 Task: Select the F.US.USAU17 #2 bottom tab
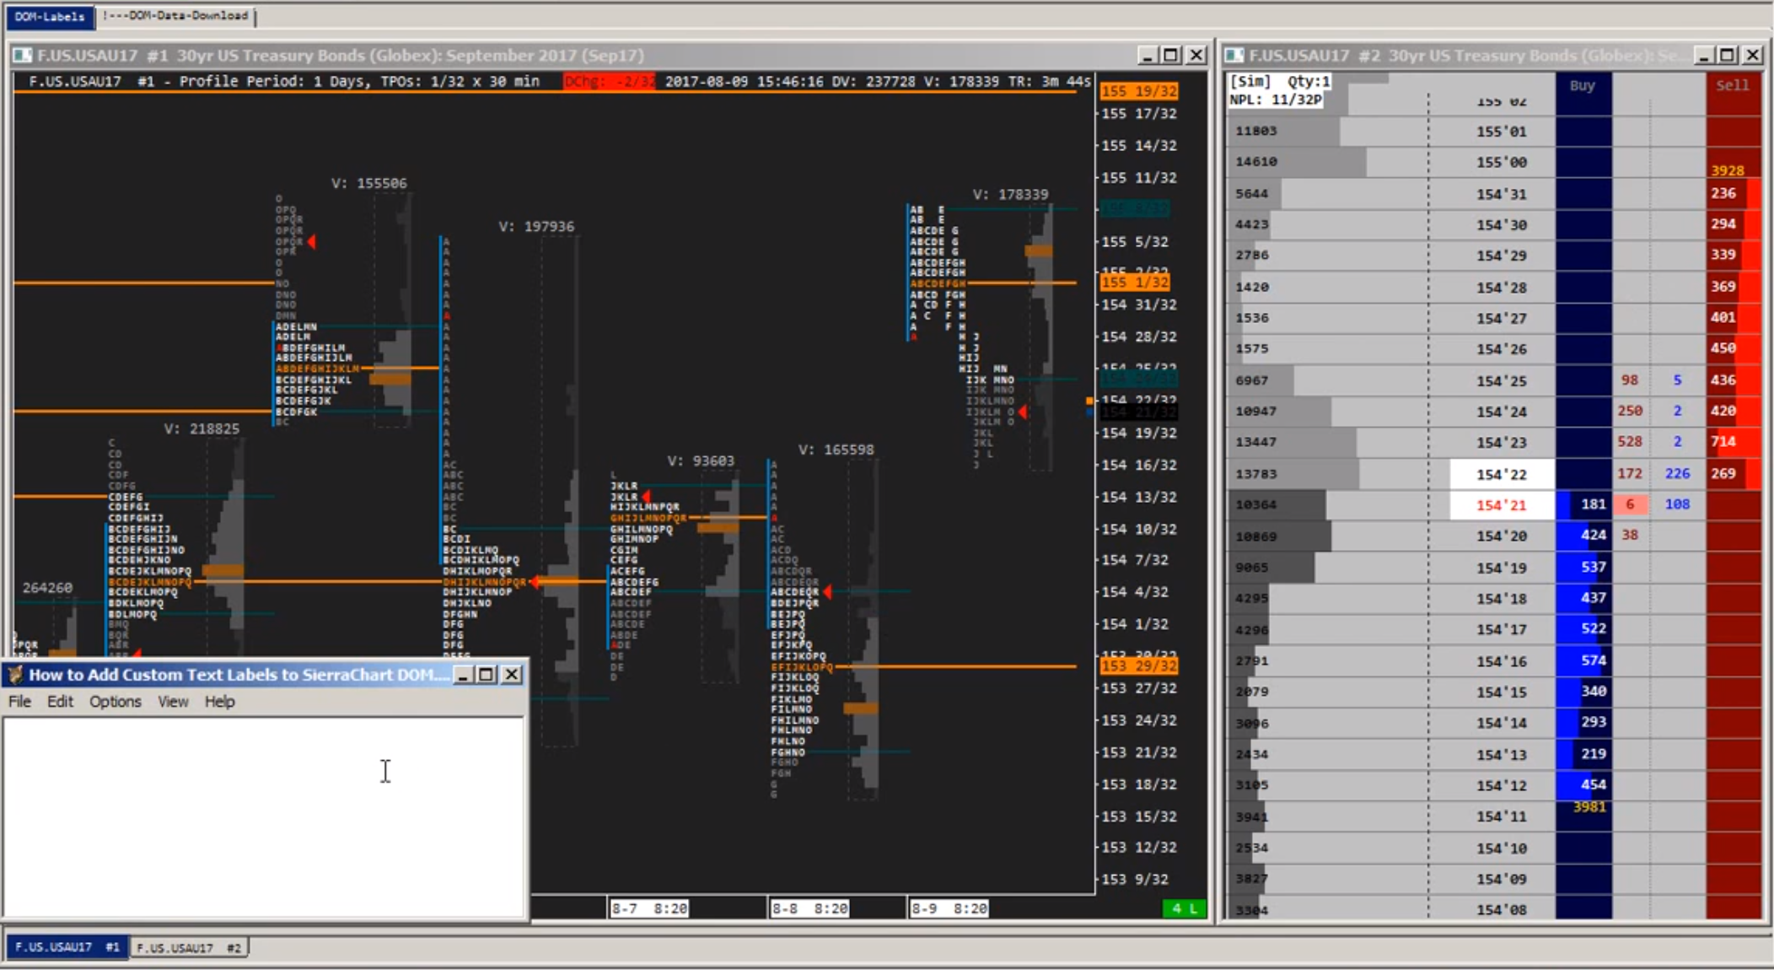(189, 947)
